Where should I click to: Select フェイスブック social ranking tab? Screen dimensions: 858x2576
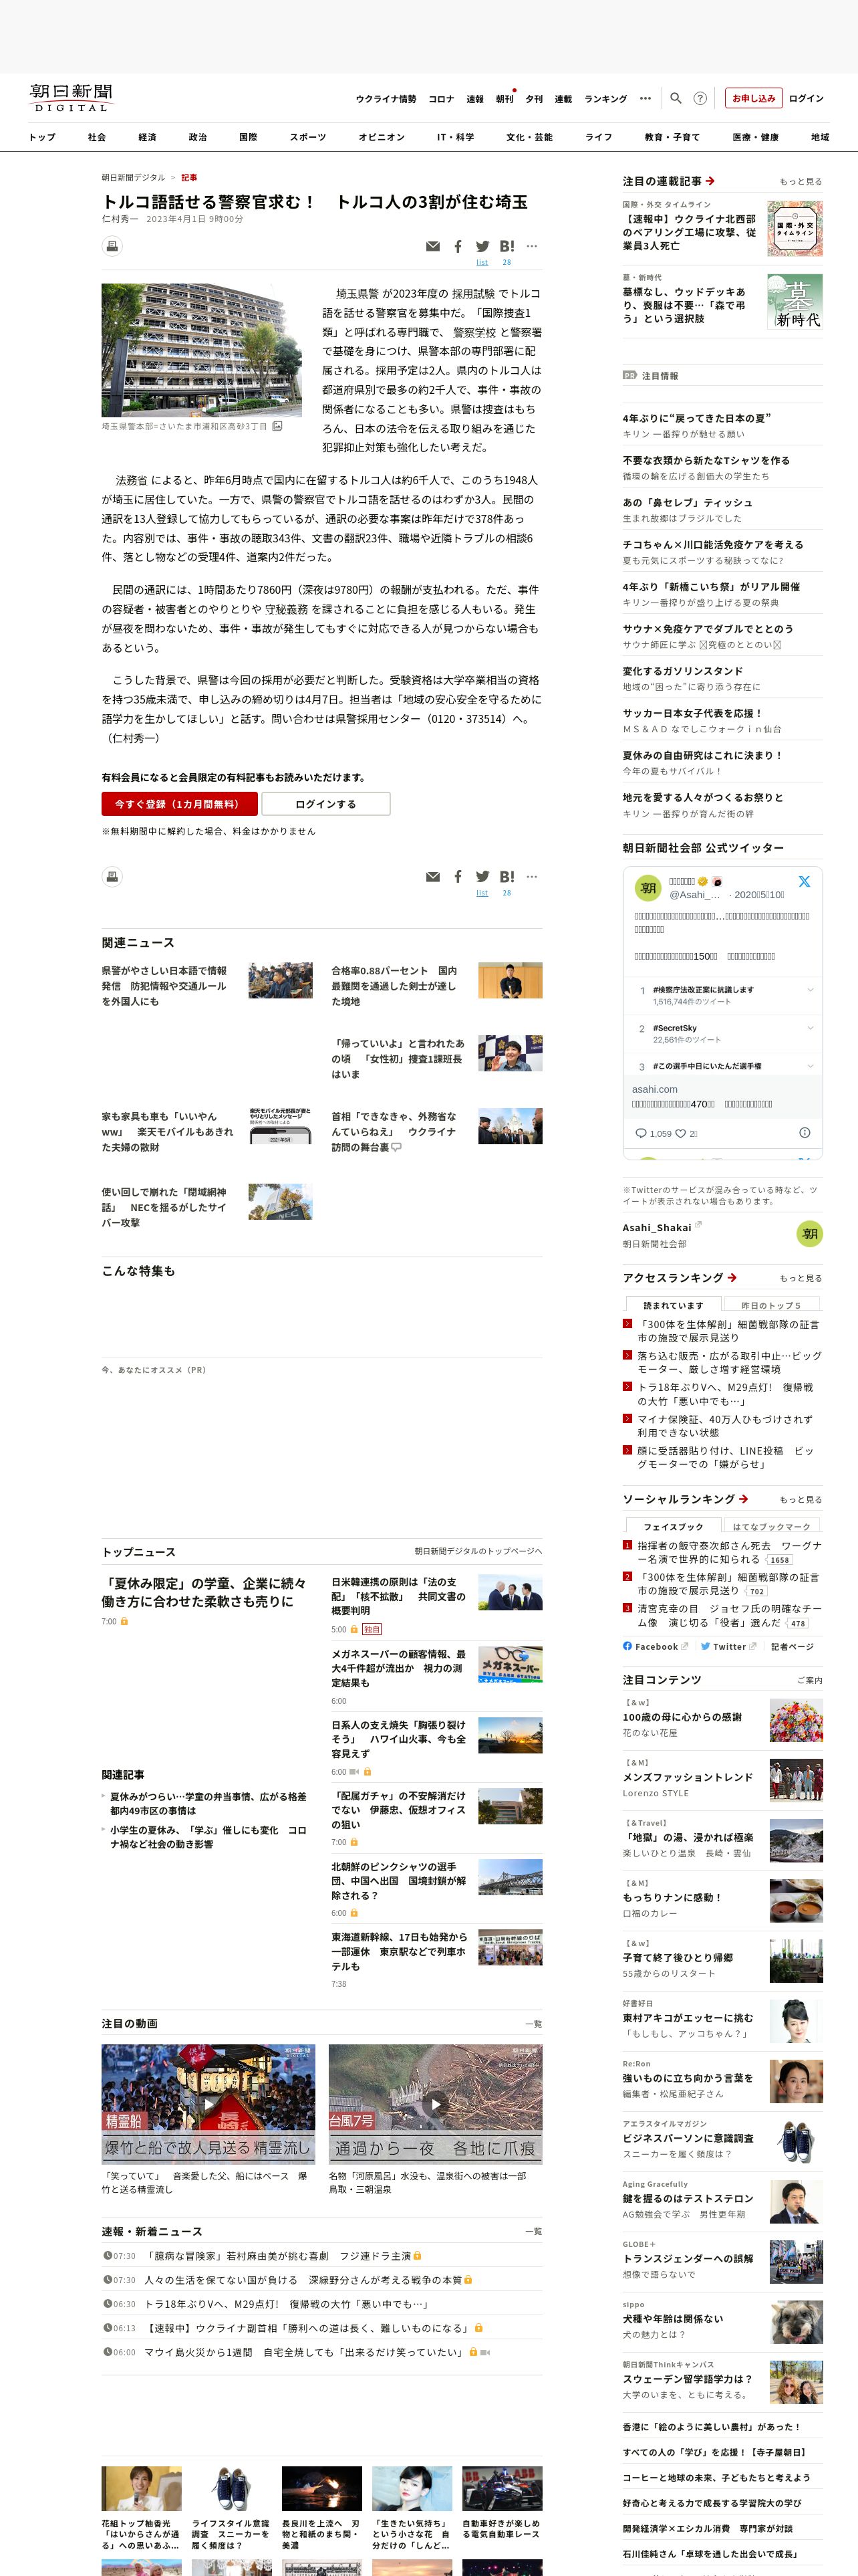tap(673, 1526)
